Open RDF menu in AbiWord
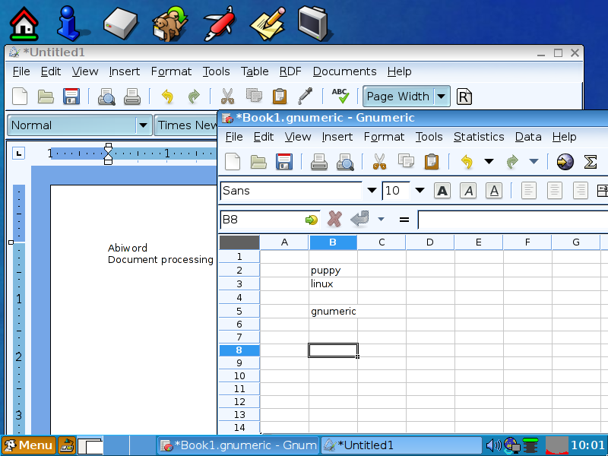 (290, 71)
